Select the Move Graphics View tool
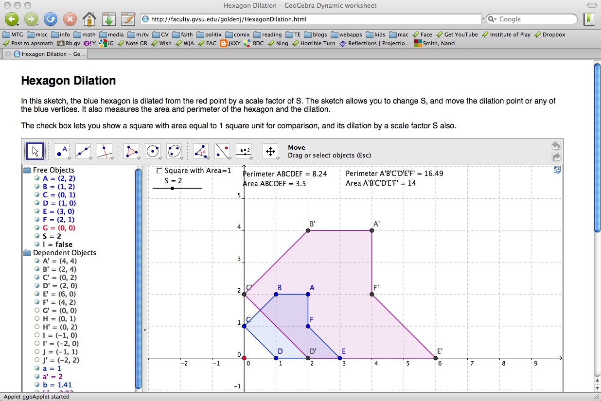The width and height of the screenshot is (601, 401). coord(270,151)
